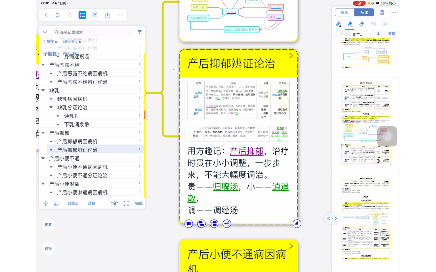Open detail chevron of 身痛逐瘀汤 row

(140, 56)
